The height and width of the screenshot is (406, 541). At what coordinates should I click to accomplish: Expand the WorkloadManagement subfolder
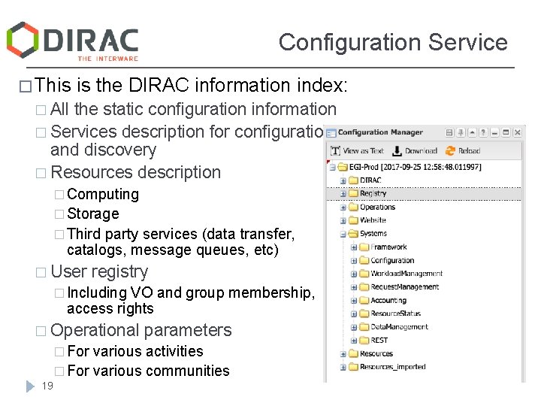click(x=354, y=274)
